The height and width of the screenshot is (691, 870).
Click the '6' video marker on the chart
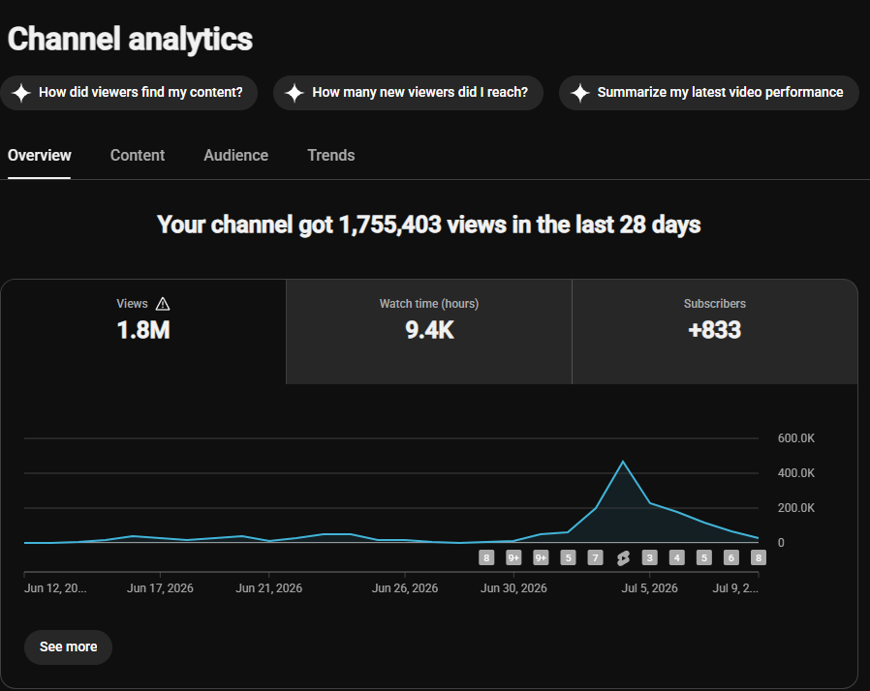731,557
